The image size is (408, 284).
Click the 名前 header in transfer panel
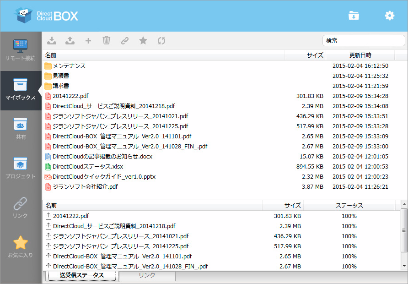click(x=152, y=206)
